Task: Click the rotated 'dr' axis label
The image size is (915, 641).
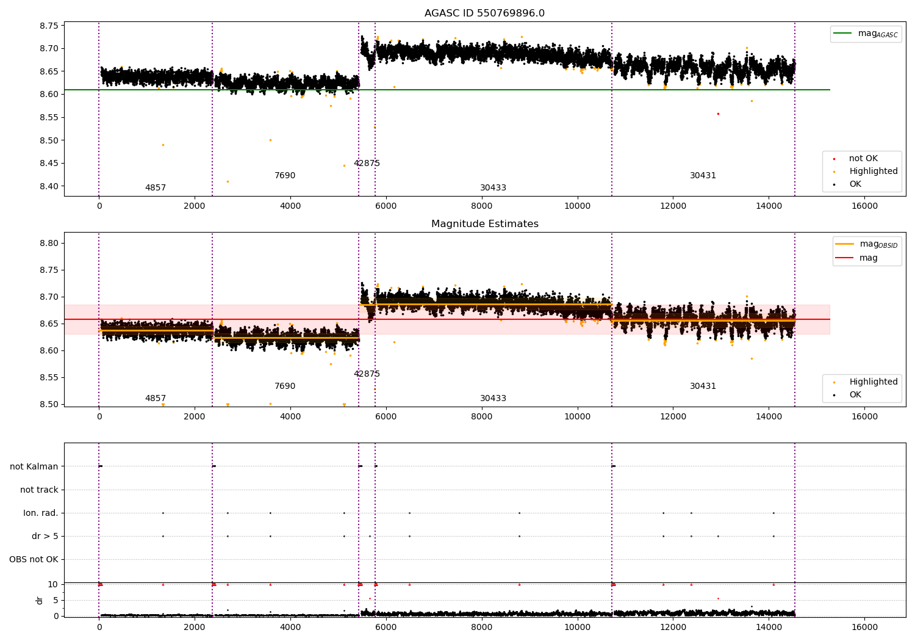Action: tap(40, 600)
